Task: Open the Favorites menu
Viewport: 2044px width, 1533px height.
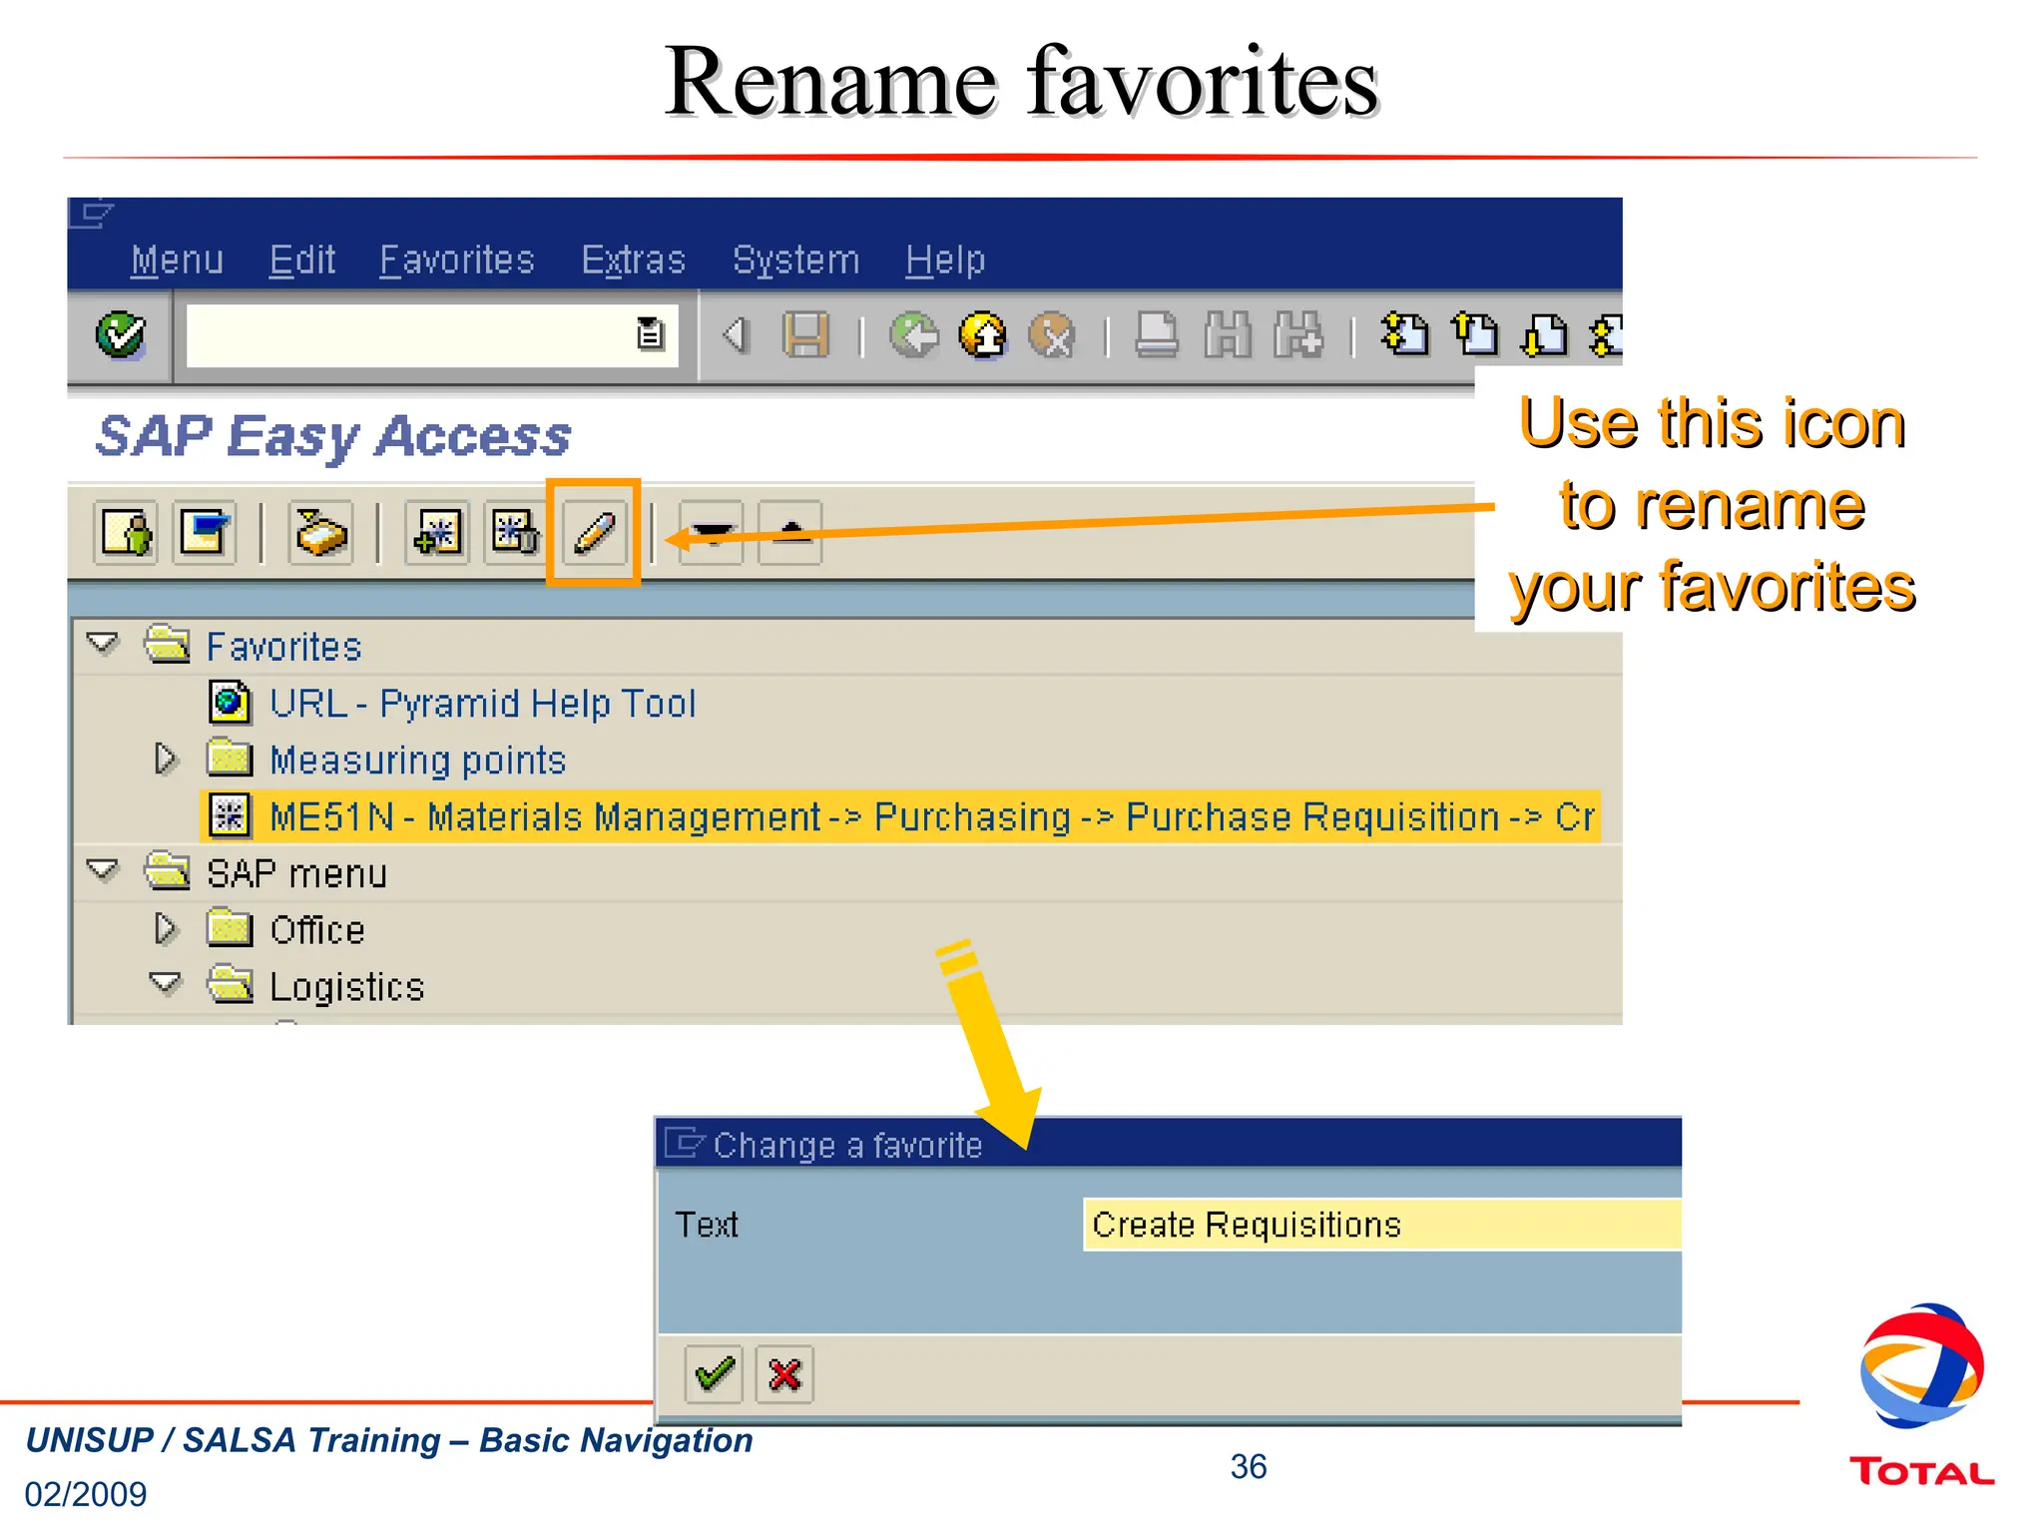Action: (457, 260)
